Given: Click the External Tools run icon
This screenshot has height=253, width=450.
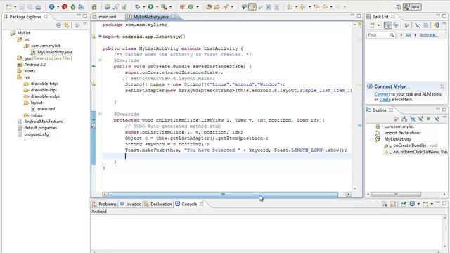Looking at the screenshot, I should coord(164,6).
